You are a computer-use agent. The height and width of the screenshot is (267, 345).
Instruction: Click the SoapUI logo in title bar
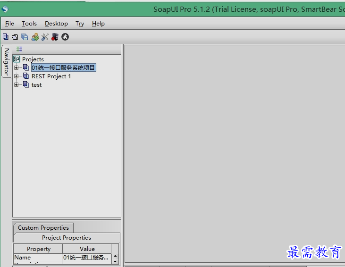tap(5, 9)
